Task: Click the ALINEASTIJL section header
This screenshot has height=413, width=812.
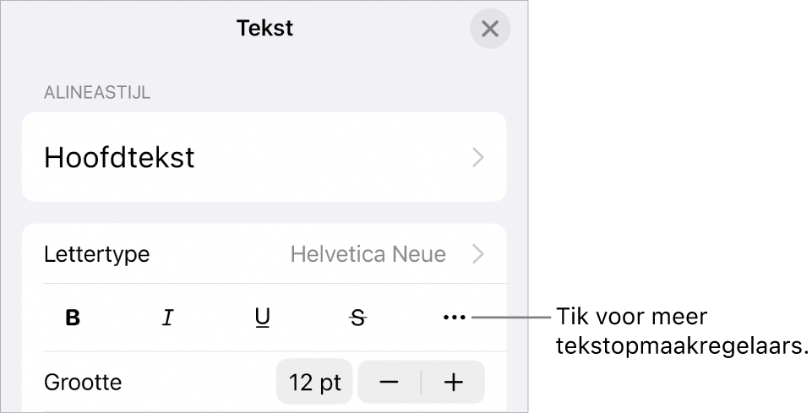Action: click(x=97, y=93)
